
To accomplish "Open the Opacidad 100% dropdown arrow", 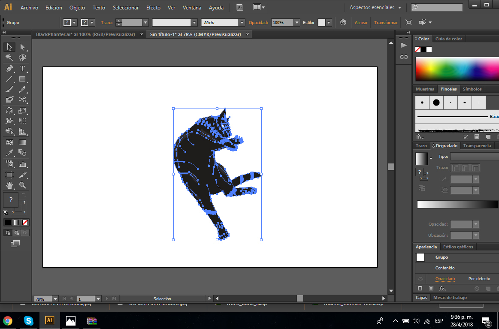I will click(x=297, y=22).
